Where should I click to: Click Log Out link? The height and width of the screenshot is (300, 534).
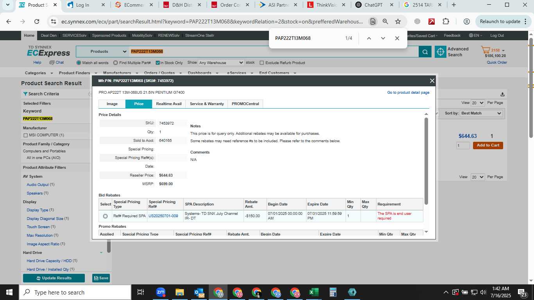click(497, 36)
